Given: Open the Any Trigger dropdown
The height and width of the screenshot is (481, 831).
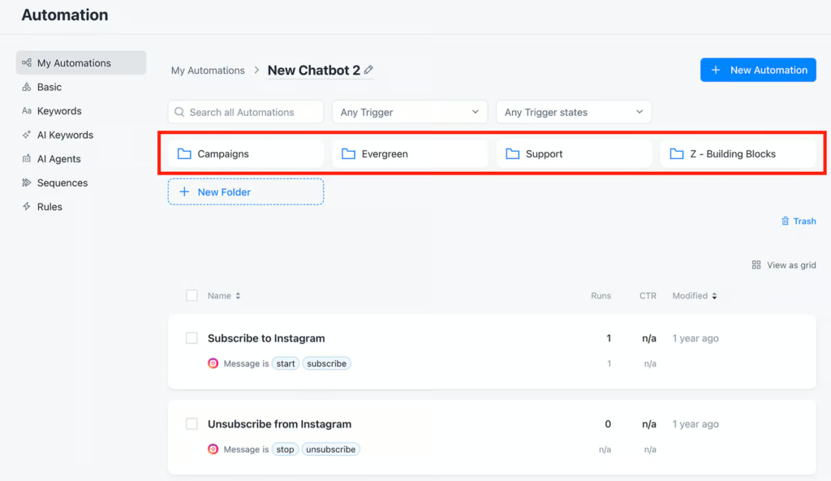Looking at the screenshot, I should (409, 111).
